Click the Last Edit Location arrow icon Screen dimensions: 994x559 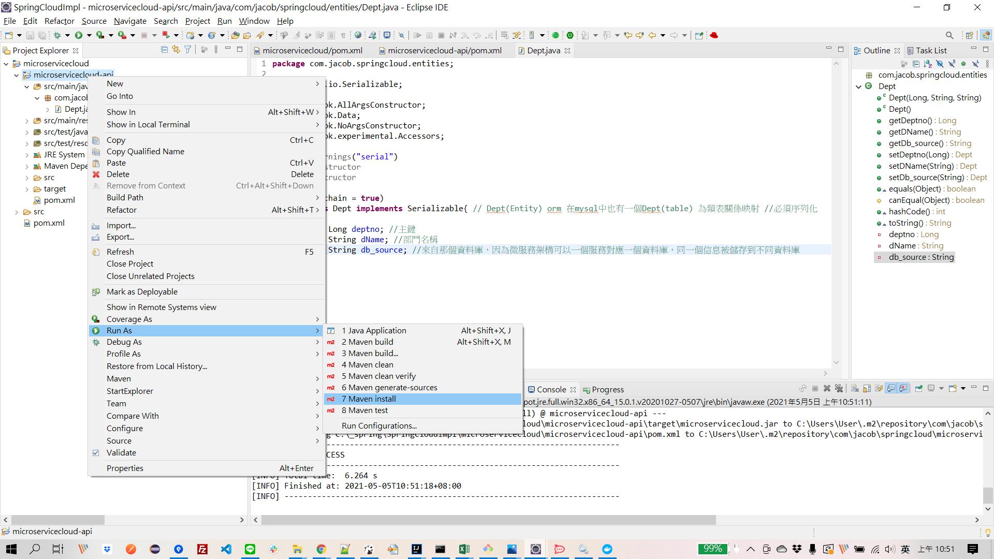[x=628, y=35]
